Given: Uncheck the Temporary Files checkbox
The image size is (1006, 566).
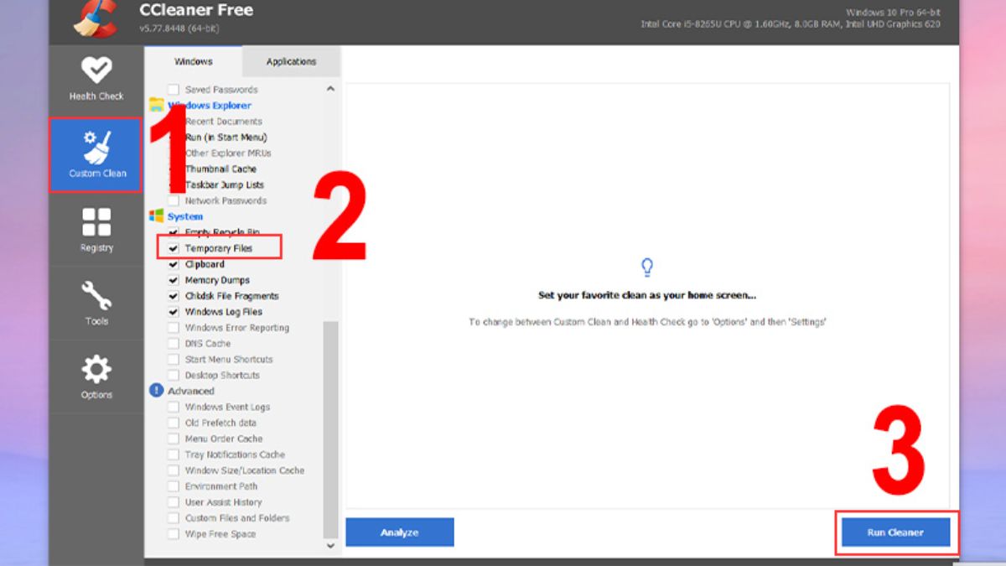Looking at the screenshot, I should pos(174,248).
